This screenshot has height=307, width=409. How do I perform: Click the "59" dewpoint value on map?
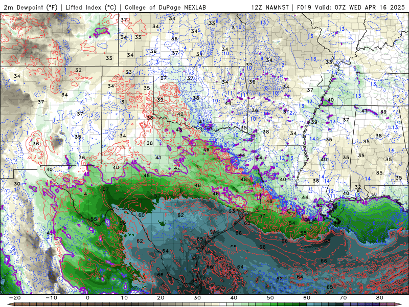point(123,223)
